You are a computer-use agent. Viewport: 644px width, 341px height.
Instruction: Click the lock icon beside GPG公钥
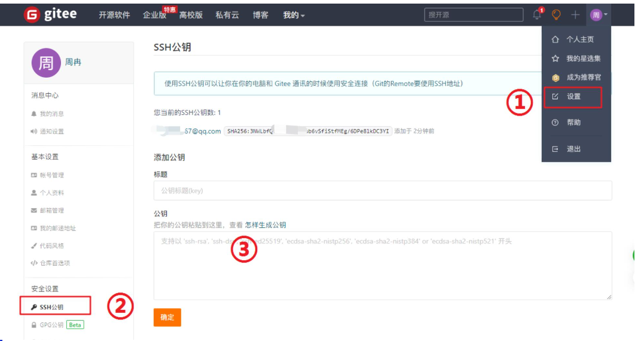(34, 325)
